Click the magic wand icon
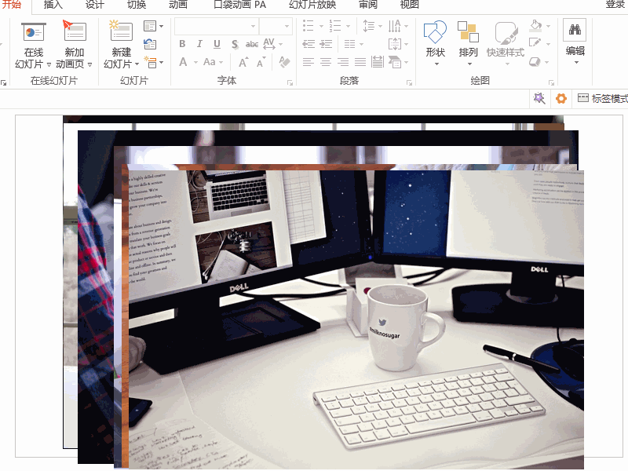This screenshot has width=628, height=471. point(539,98)
